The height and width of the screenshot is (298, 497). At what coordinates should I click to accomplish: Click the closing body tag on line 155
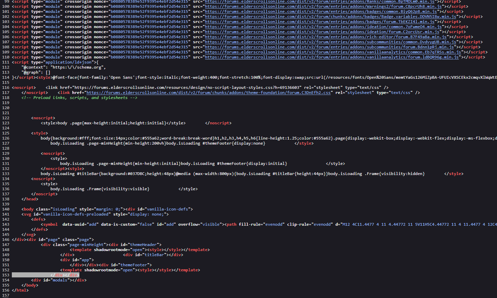pyautogui.click(x=30, y=285)
